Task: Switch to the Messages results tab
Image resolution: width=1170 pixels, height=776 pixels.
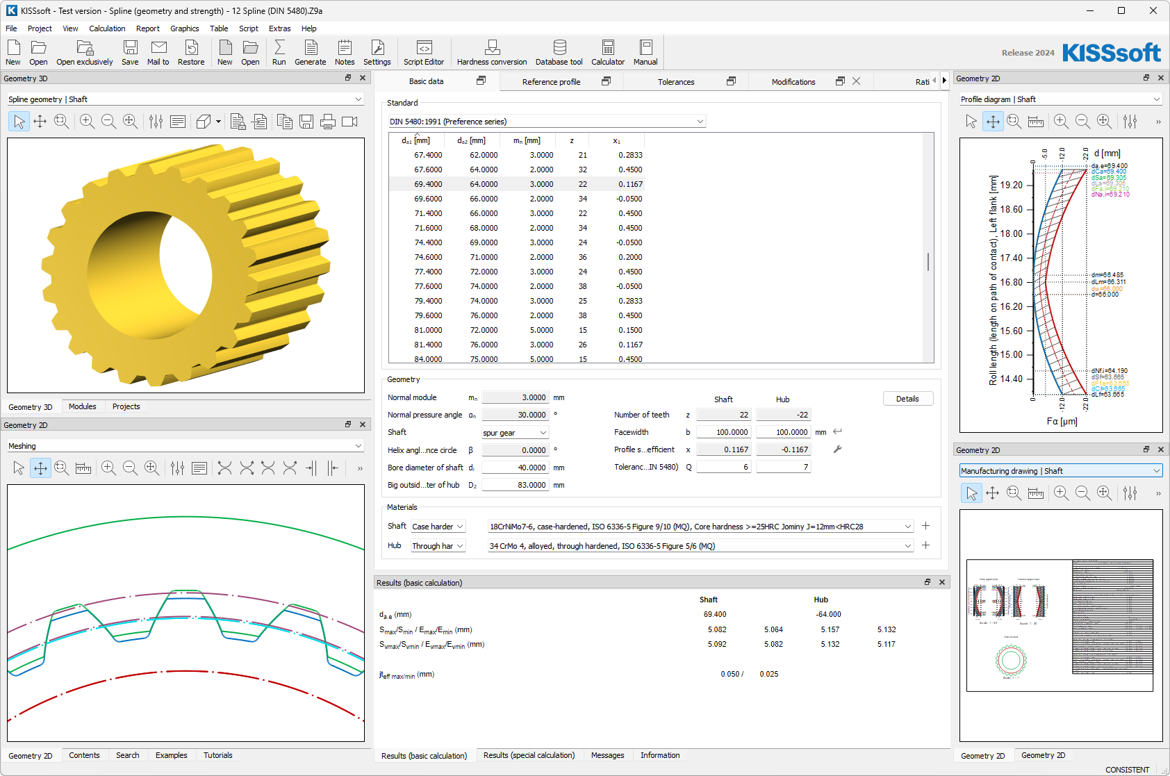Action: 607,755
